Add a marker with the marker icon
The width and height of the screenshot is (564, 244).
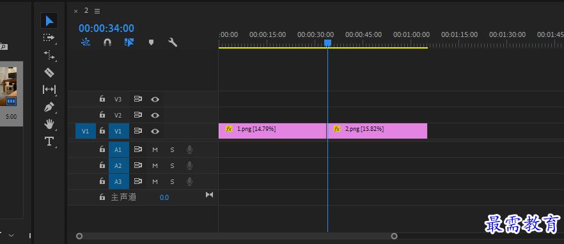point(152,42)
